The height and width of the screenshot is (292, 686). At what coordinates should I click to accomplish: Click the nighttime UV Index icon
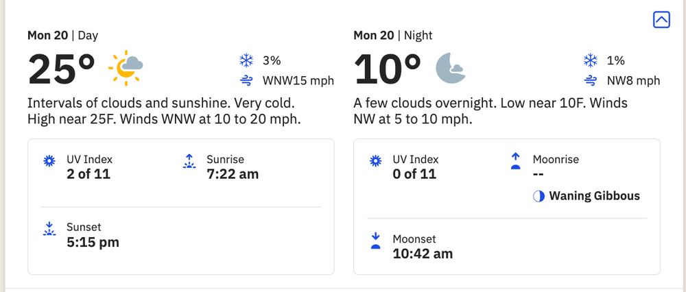(x=375, y=162)
